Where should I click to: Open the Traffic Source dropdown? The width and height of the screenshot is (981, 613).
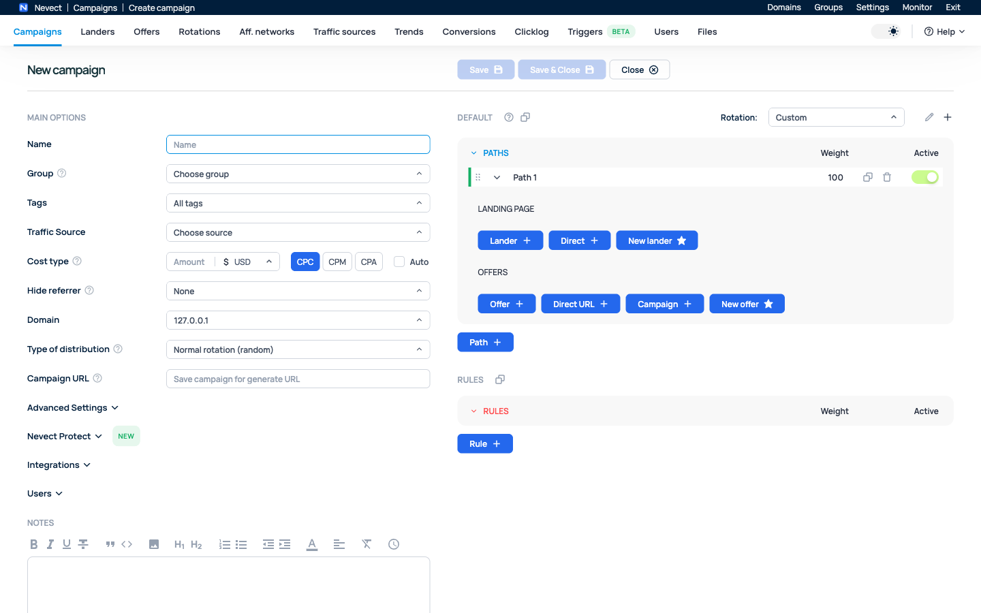[298, 232]
